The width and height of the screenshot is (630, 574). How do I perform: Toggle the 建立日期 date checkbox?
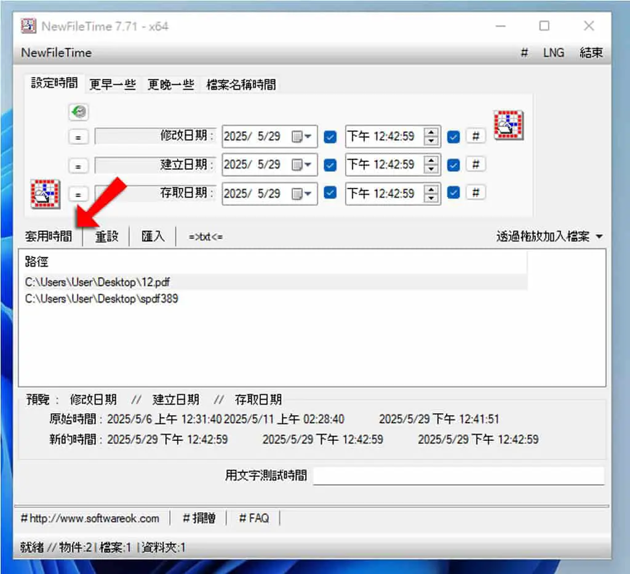[330, 165]
